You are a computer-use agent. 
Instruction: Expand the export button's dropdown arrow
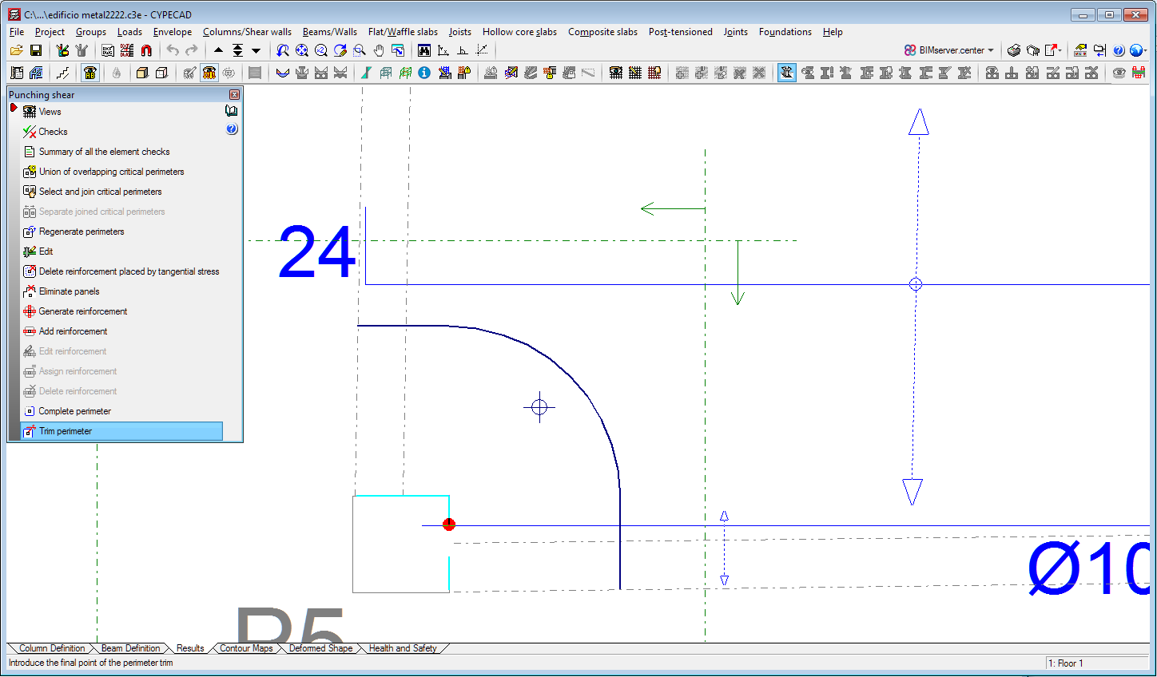click(x=1060, y=49)
